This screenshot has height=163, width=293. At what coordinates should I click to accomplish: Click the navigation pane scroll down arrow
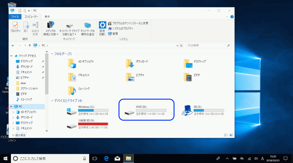[47, 131]
